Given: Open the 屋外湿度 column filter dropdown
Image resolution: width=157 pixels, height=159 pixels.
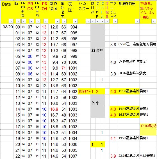Looking at the screenshot, I should [x=64, y=21].
